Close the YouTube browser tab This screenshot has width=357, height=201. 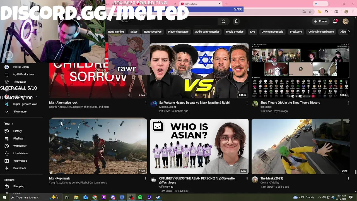click(x=219, y=4)
